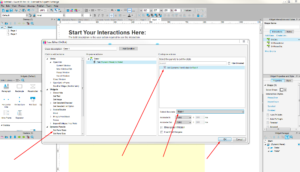The height and width of the screenshot is (172, 300).
Task: Expand the Show/Hide action node
Action: [51, 93]
